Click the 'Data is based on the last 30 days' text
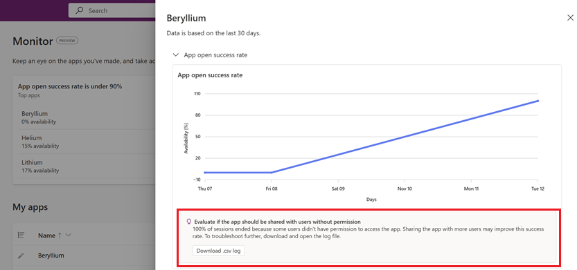577x270 pixels. [x=214, y=33]
